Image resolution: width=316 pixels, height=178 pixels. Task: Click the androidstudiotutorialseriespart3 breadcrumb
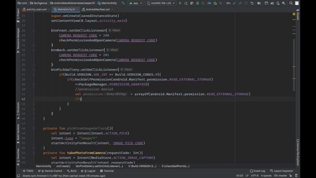point(73,3)
